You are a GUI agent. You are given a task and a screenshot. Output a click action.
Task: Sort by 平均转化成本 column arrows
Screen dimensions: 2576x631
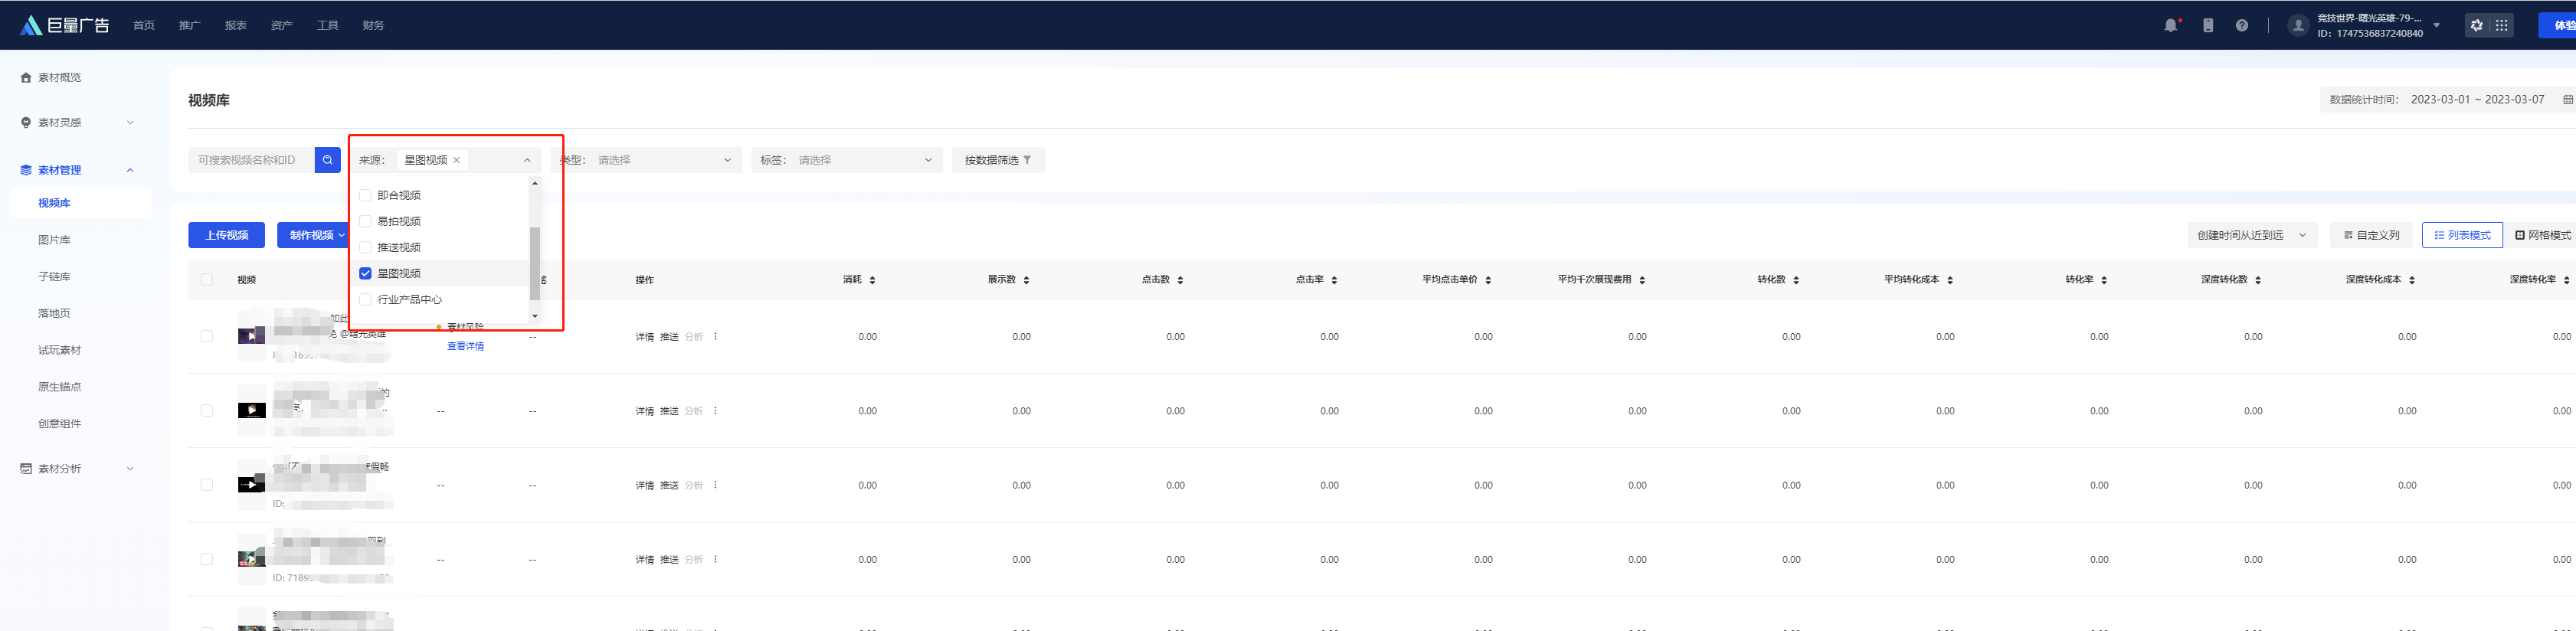(x=1950, y=280)
